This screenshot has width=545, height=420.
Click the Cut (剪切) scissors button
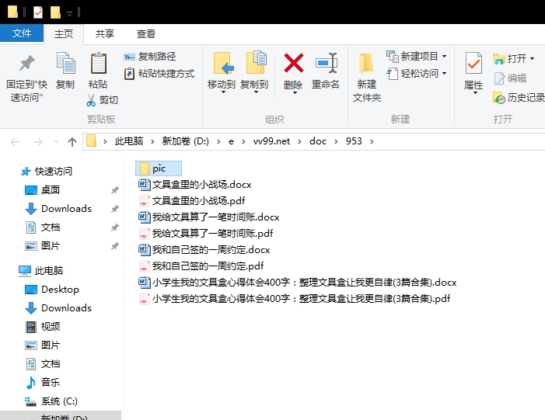click(x=102, y=100)
